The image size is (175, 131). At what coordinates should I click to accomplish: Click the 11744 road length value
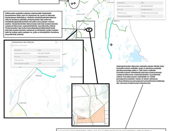(143, 16)
